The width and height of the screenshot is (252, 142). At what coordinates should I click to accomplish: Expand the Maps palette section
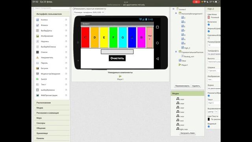[52, 118]
